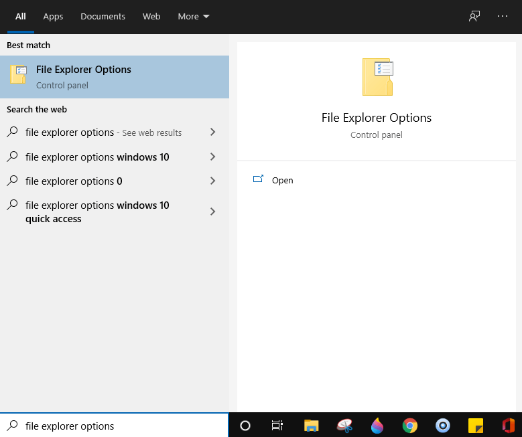Click the search input field
This screenshot has height=437, width=522.
(115, 426)
